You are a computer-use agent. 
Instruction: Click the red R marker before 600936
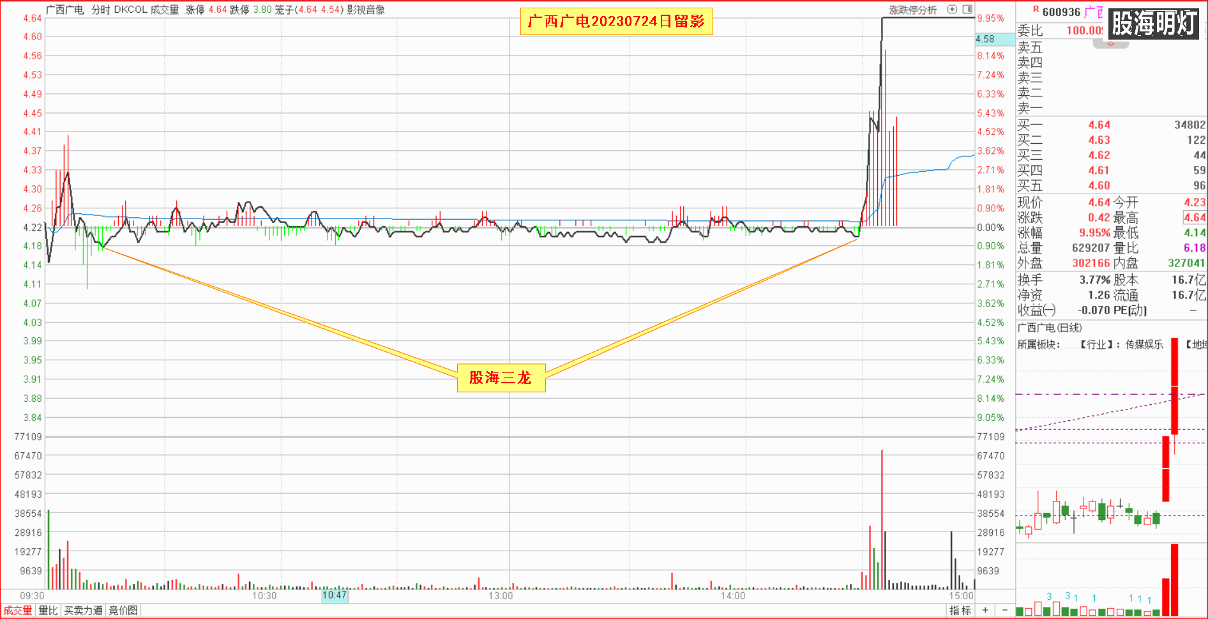1036,10
